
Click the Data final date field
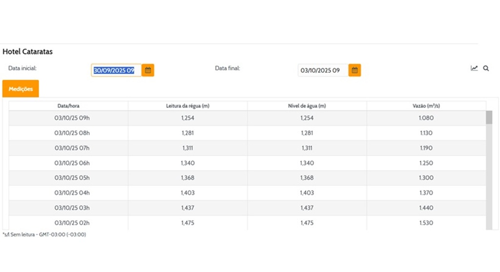coord(323,70)
